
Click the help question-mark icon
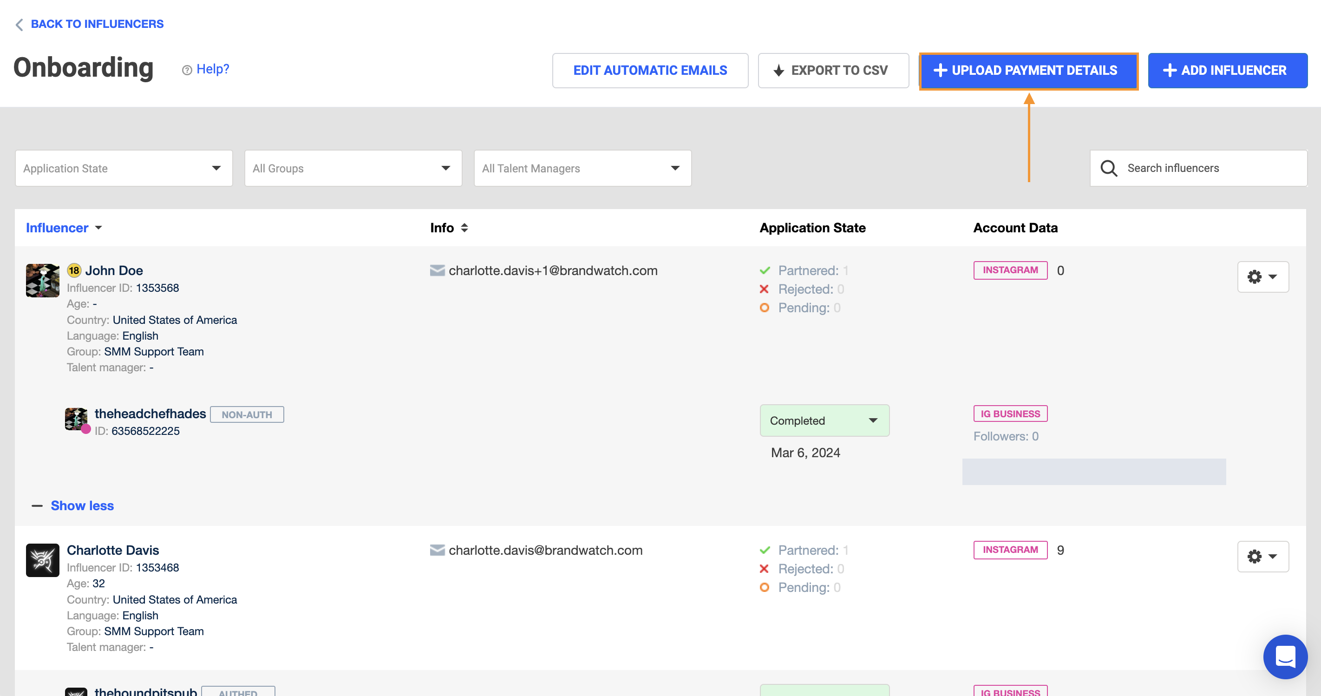coord(187,70)
